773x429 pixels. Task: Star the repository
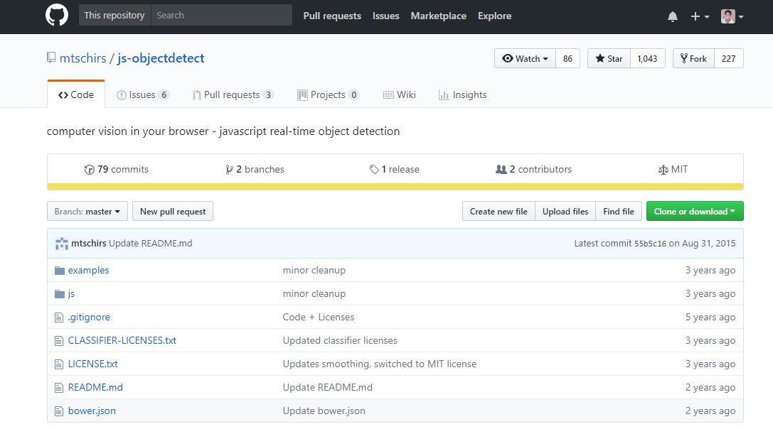[x=609, y=59]
